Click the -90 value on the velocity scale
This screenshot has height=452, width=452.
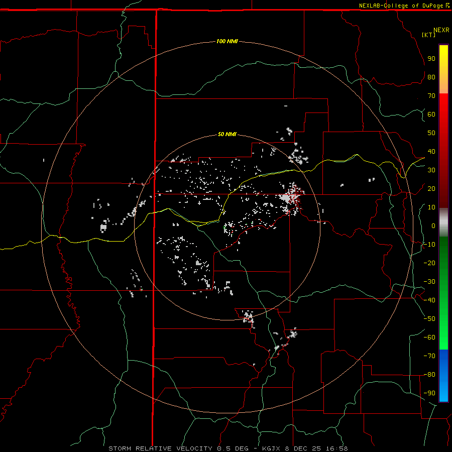point(429,393)
